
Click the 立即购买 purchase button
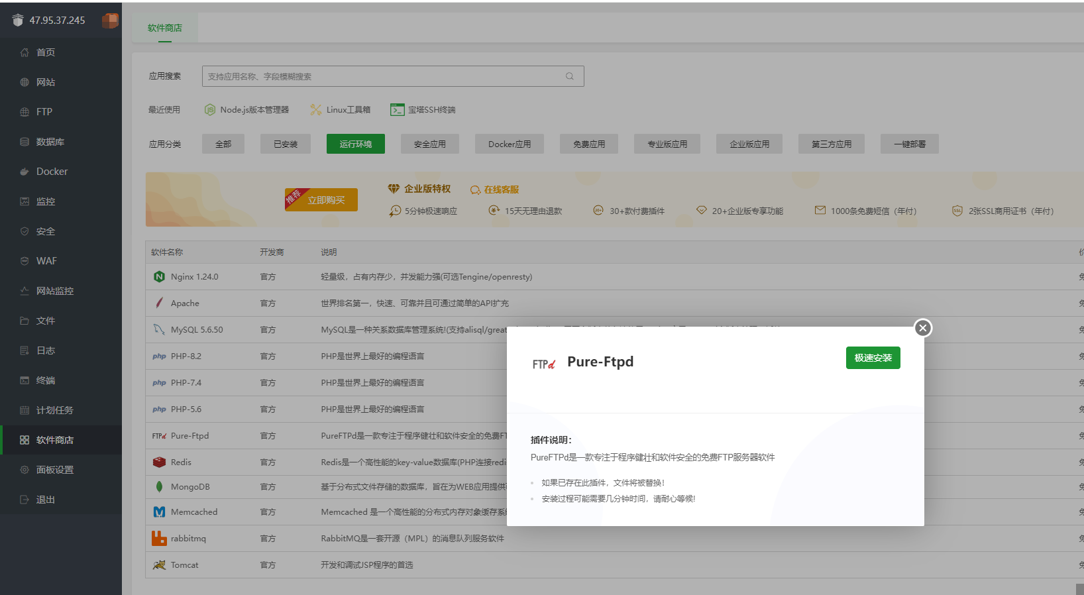pos(321,199)
